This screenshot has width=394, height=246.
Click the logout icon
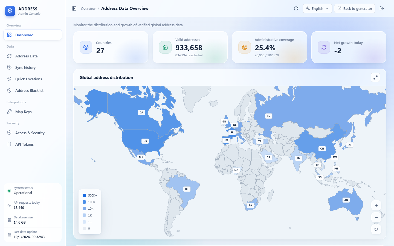pyautogui.click(x=382, y=8)
